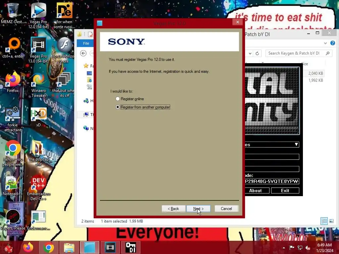Open Vegas Pro 12.0 desktop shortcut
The image size is (339, 254).
(x=38, y=15)
